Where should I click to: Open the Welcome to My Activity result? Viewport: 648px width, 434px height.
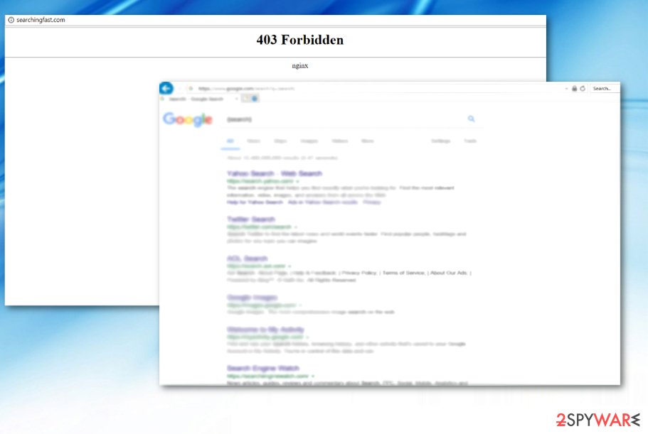pyautogui.click(x=265, y=329)
